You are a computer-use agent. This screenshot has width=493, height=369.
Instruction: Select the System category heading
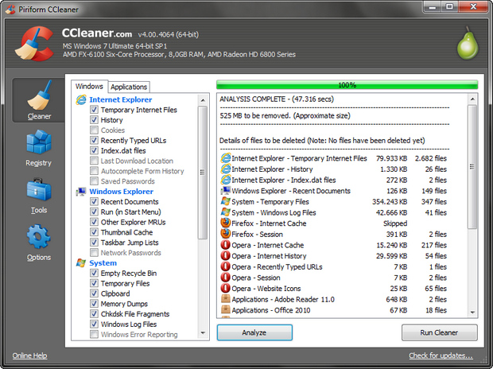(x=103, y=263)
